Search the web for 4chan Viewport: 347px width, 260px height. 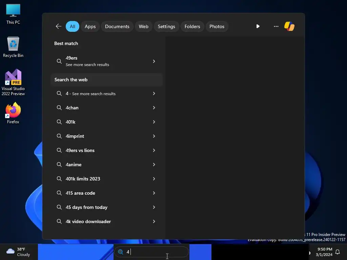[107, 108]
